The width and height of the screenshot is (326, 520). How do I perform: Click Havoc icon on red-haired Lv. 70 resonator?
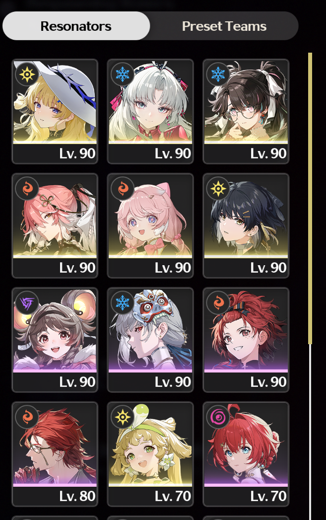[x=218, y=417]
